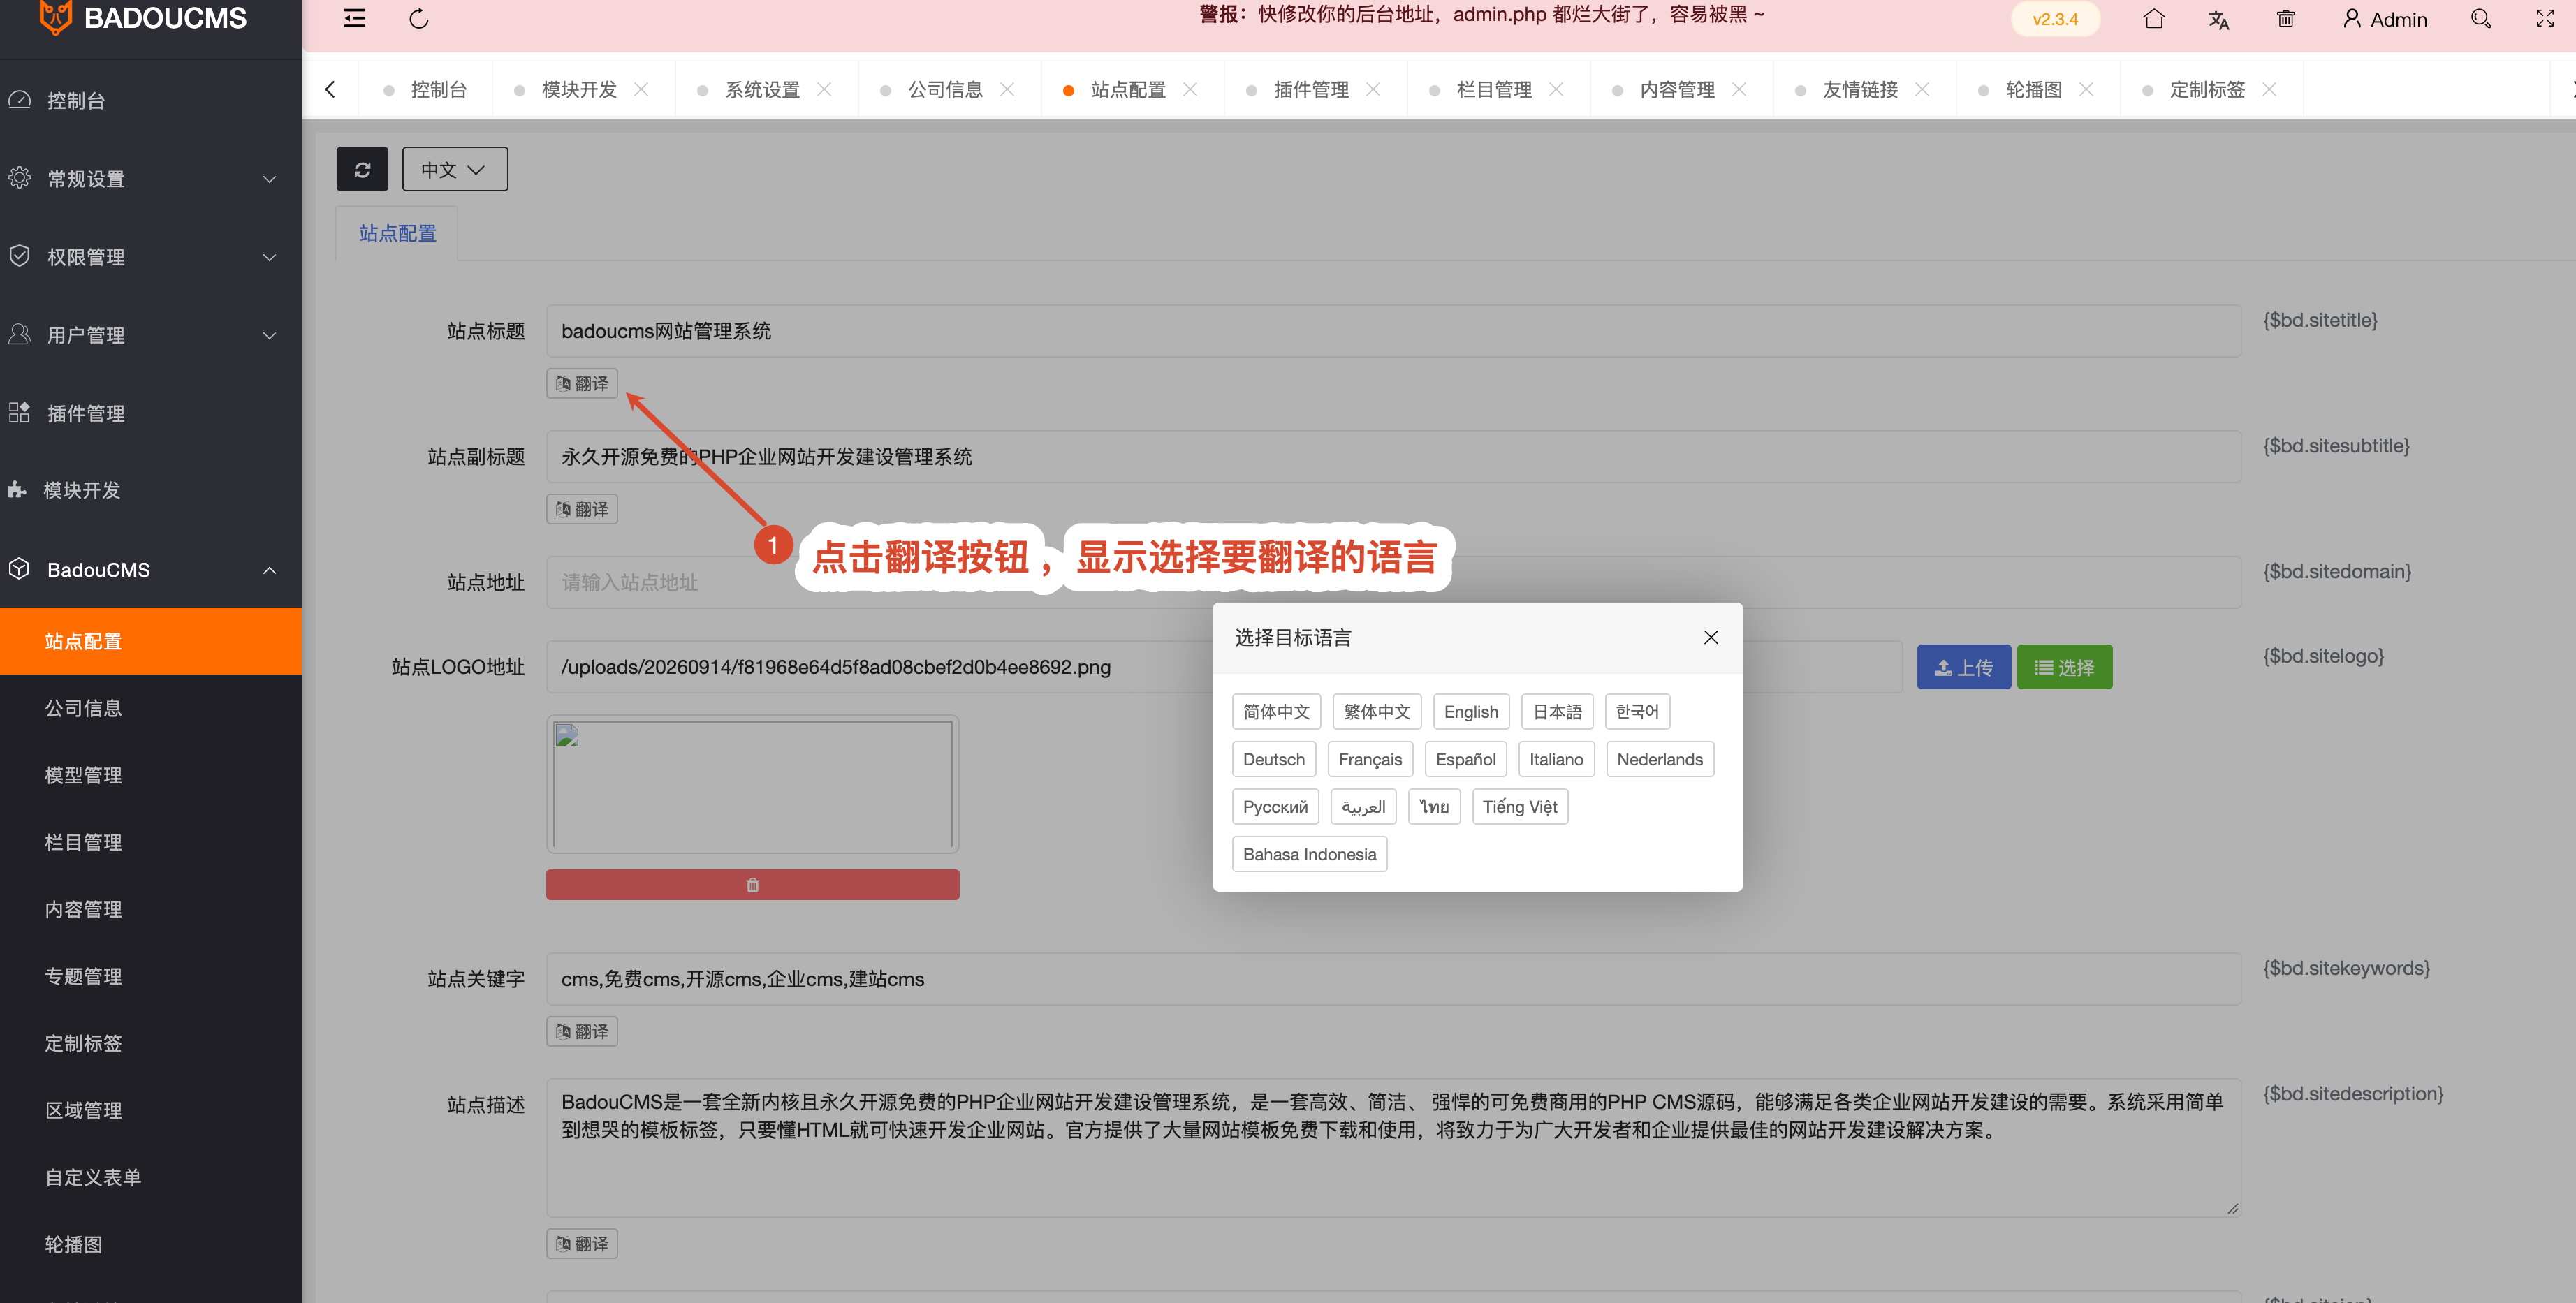Viewport: 2576px width, 1303px height.
Task: Click the dark refresh button above the form
Action: (x=362, y=169)
